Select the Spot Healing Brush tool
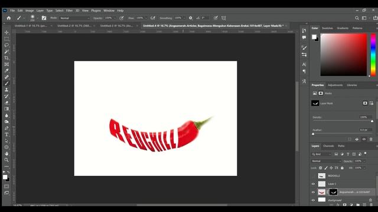378x212 pixels. (x=6, y=77)
